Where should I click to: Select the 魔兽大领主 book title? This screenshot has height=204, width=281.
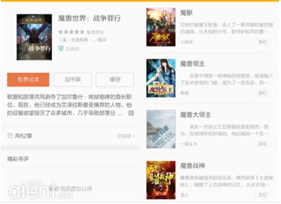[x=195, y=115]
